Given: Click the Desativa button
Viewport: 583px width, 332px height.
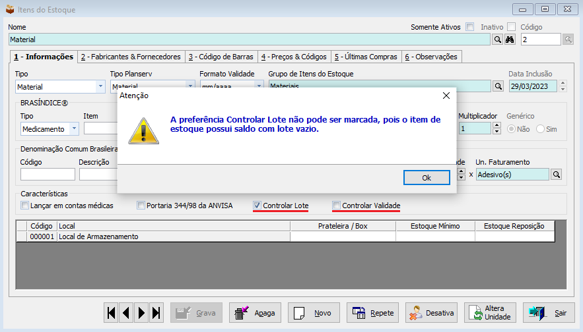Looking at the screenshot, I should (x=431, y=313).
